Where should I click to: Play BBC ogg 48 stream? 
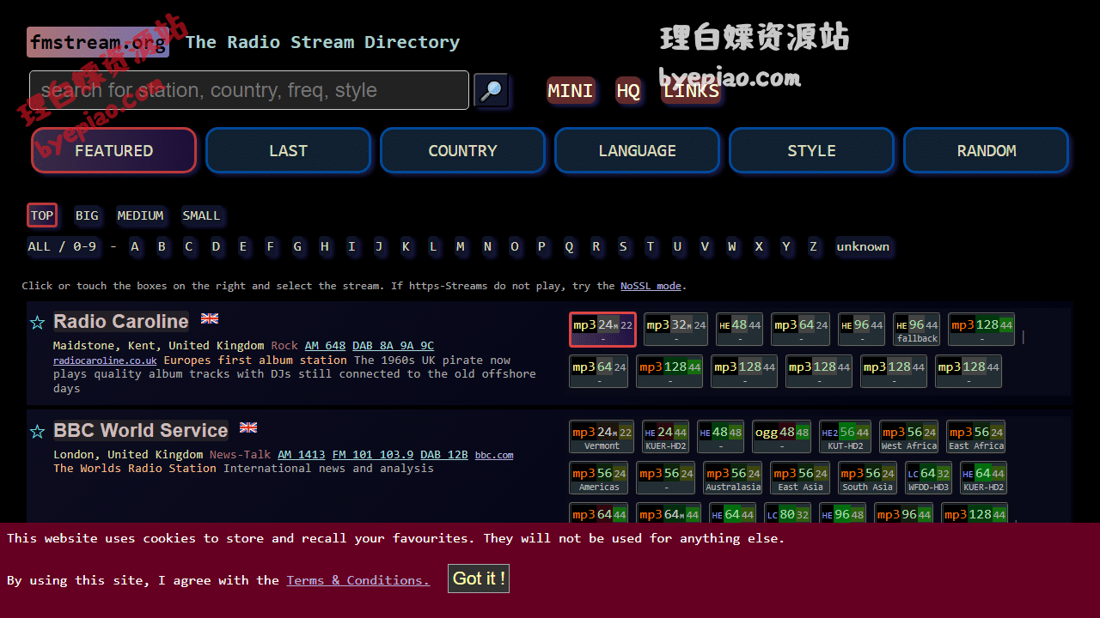coord(781,437)
